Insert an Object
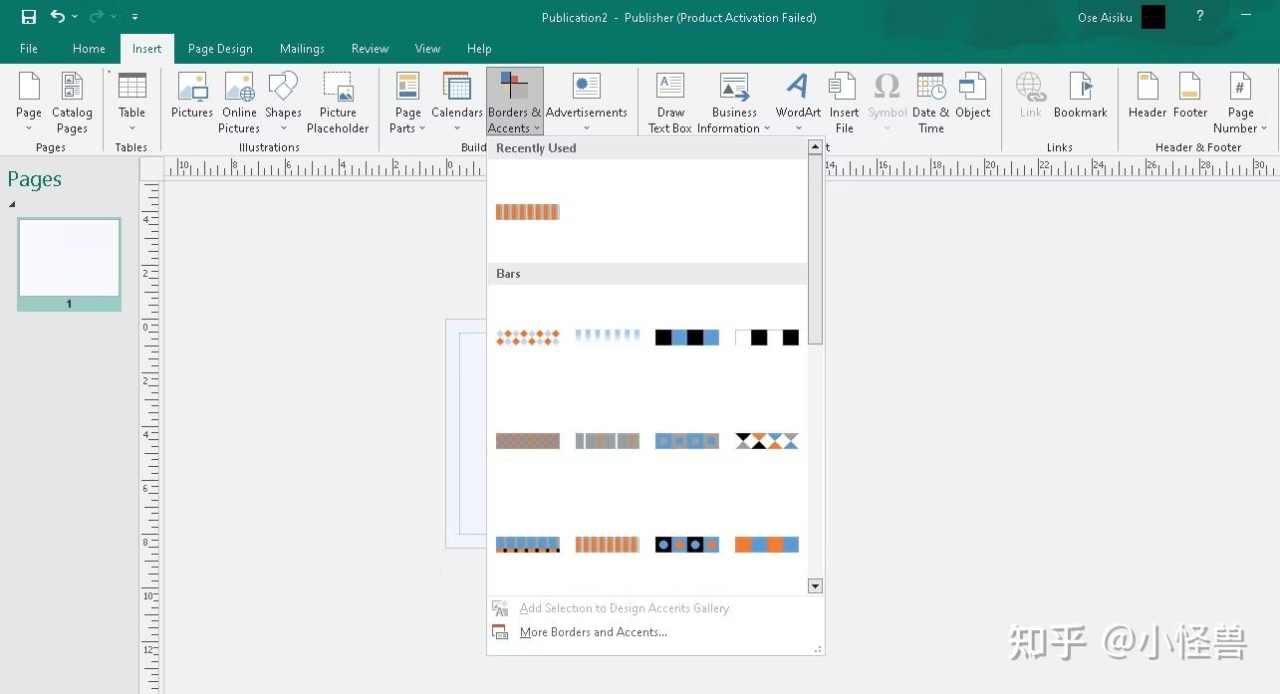1280x694 pixels. click(973, 100)
